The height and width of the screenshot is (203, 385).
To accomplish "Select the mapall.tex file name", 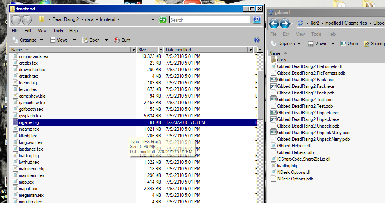I will (x=28, y=189).
